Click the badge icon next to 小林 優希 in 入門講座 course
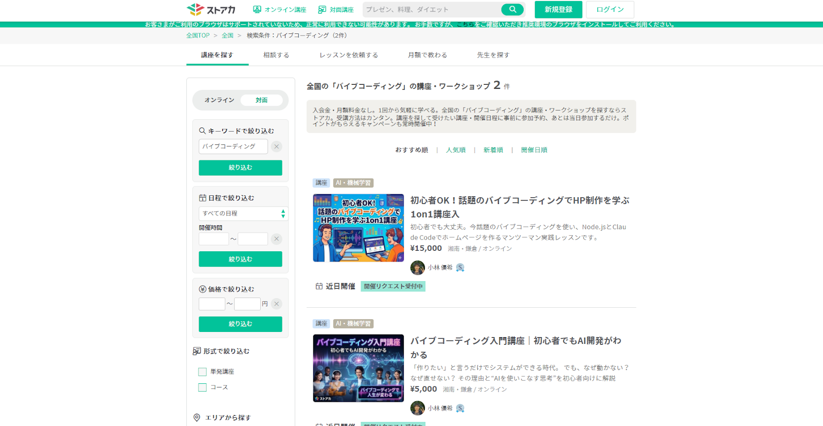The image size is (823, 426). (460, 409)
